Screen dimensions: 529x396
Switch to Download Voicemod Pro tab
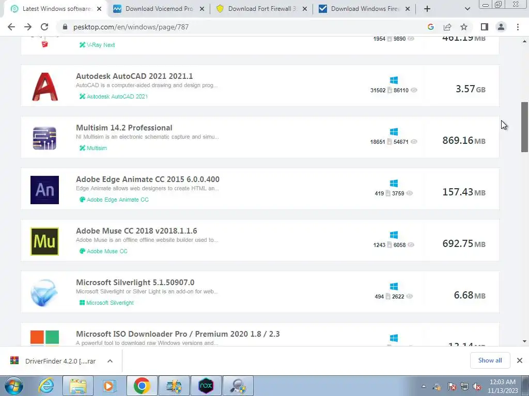coord(159,9)
